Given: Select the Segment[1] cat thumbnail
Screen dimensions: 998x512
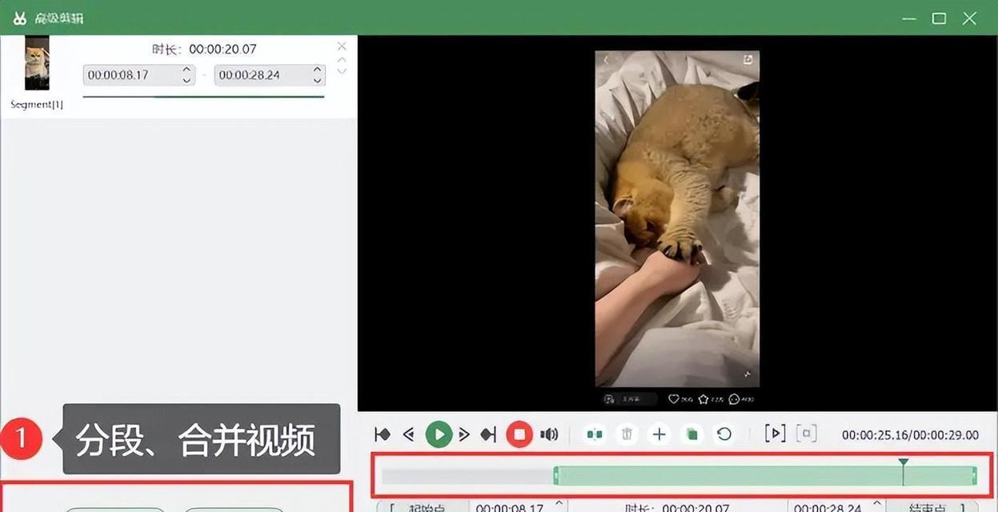Looking at the screenshot, I should click(37, 64).
